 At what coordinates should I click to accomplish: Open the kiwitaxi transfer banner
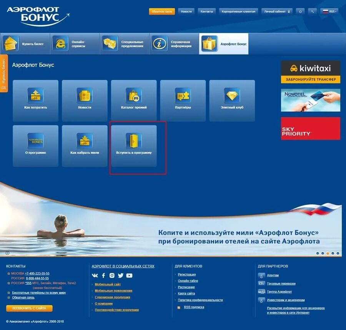point(311,72)
